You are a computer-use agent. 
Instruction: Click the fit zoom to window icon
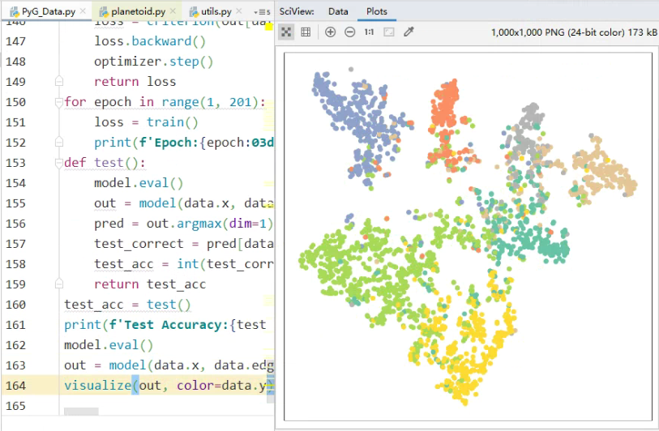click(286, 32)
